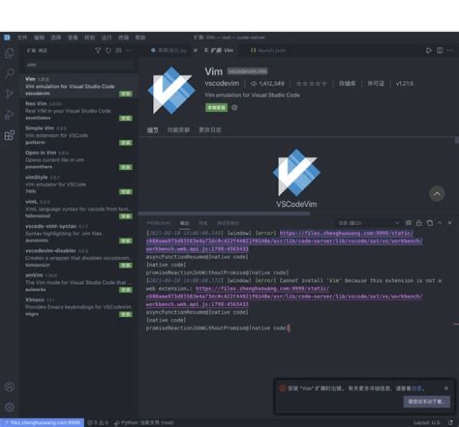Open the 帮助 (Help) menu
This screenshot has height=427, width=459.
[140, 38]
